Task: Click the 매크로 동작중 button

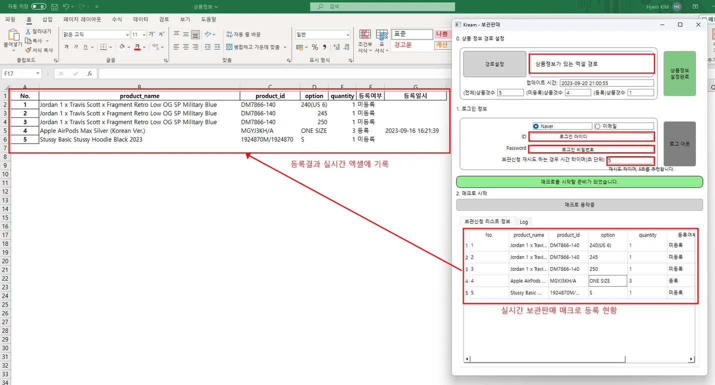Action: [x=579, y=205]
